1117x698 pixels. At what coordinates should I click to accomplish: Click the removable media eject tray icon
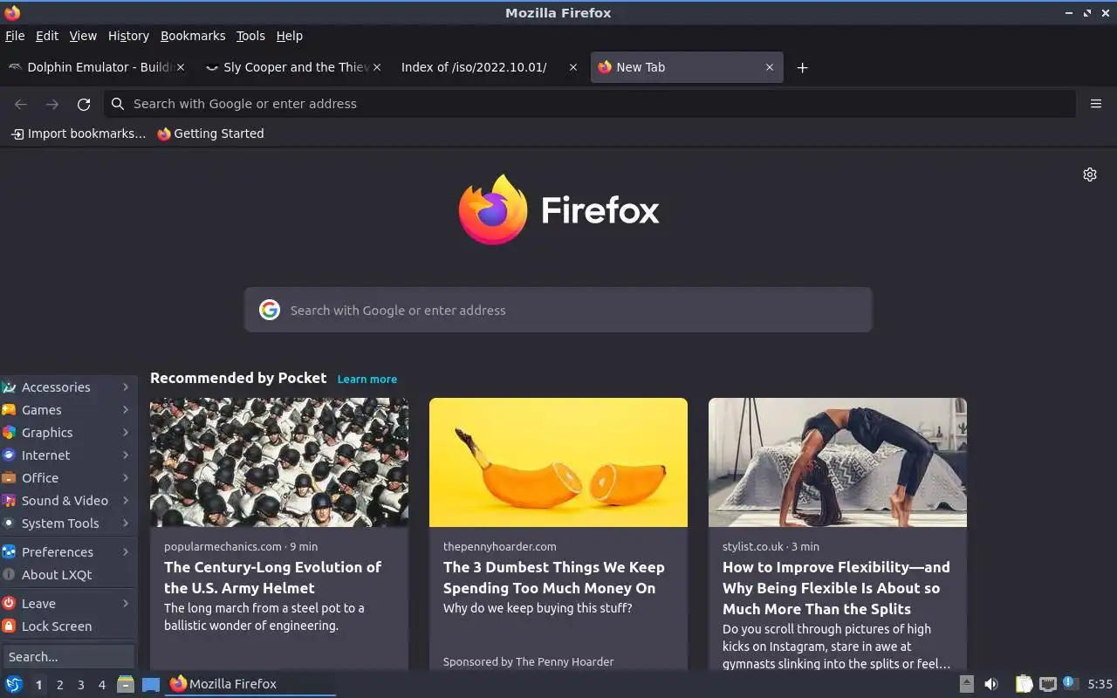966,684
